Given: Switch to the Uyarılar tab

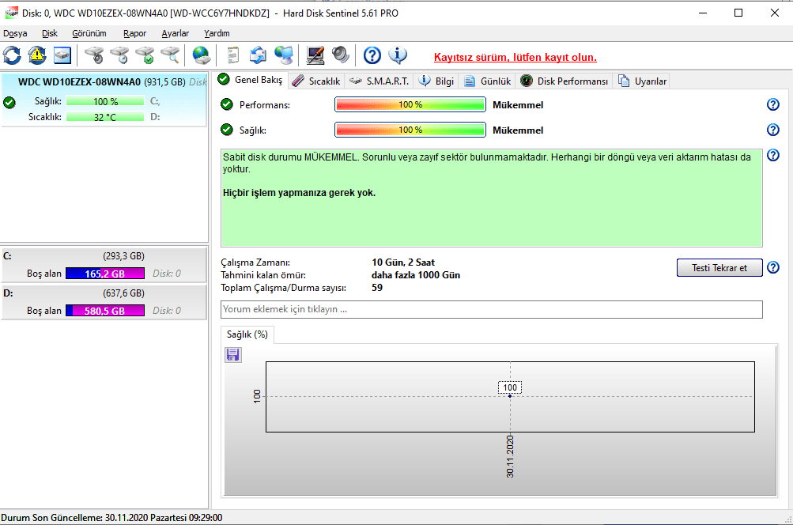Looking at the screenshot, I should (x=642, y=81).
